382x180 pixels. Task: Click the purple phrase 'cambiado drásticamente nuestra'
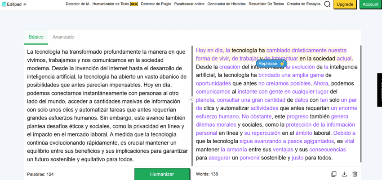click(x=306, y=51)
